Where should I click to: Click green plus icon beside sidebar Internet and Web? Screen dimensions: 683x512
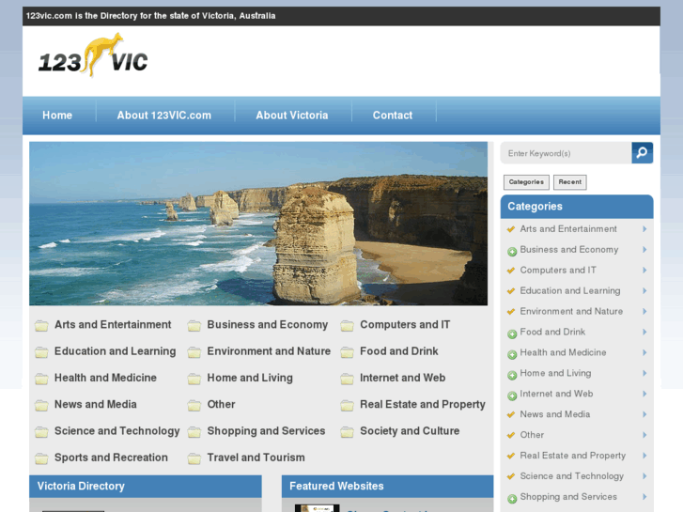512,396
